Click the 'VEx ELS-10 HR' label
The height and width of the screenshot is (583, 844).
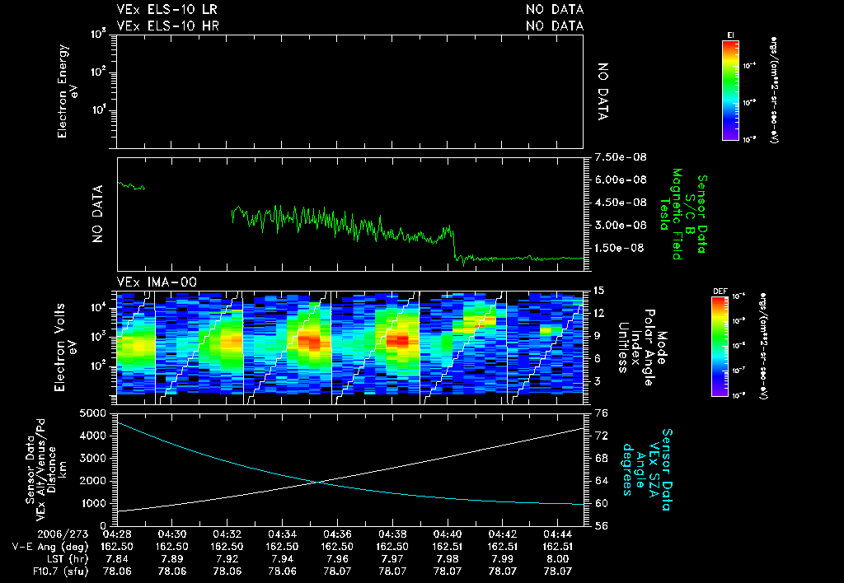point(167,26)
